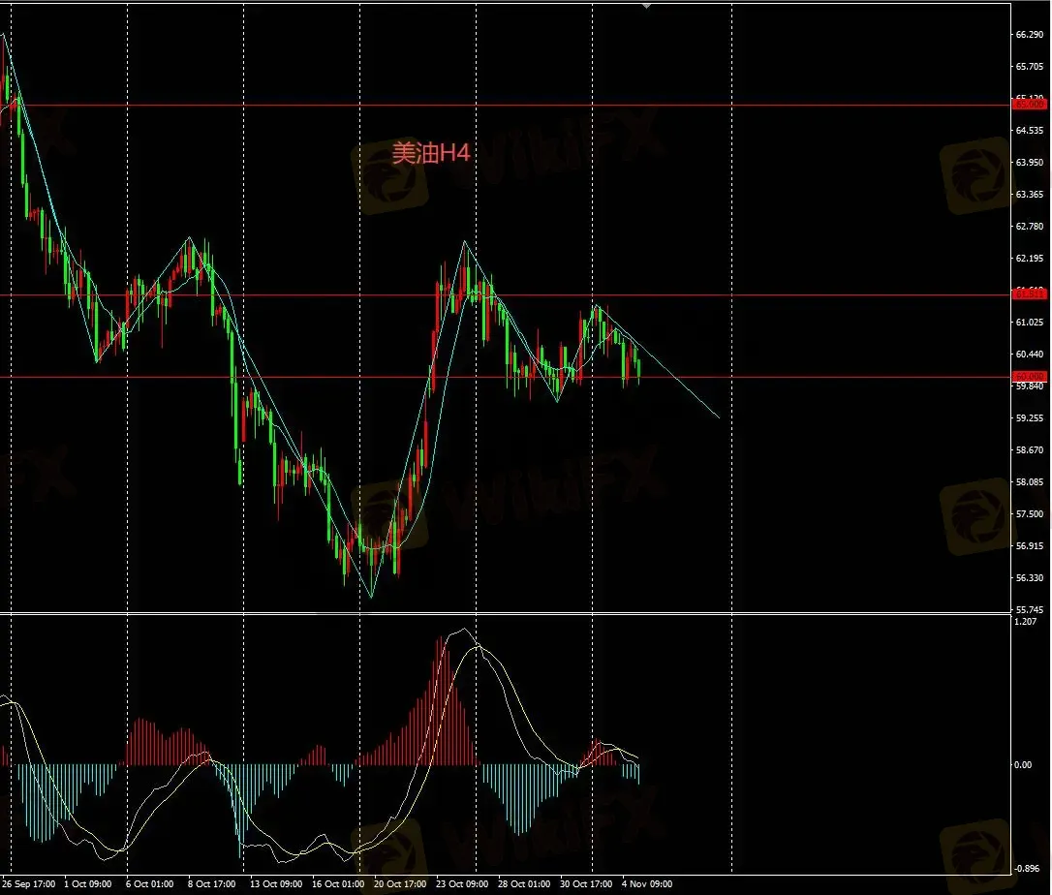Viewport: 1052px width, 895px height.
Task: Click the 23 Oct 09:00 date label
Action: [x=462, y=883]
